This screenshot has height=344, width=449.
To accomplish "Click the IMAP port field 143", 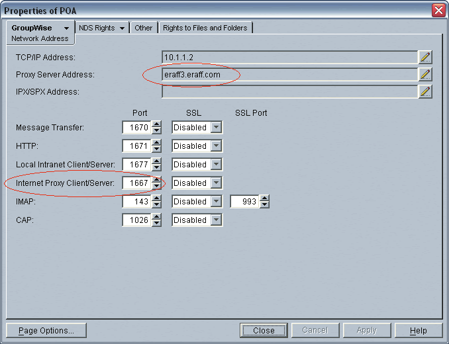I will [x=137, y=202].
